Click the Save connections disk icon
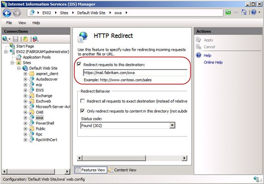 point(15,39)
